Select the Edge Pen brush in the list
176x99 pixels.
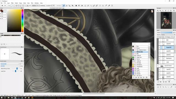(140, 57)
